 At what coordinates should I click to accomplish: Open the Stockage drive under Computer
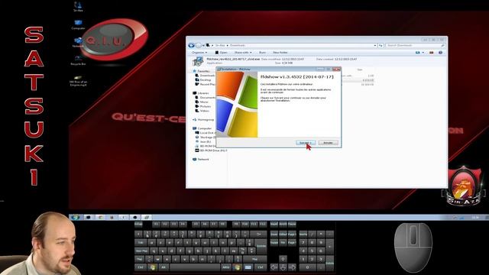[x=206, y=137]
